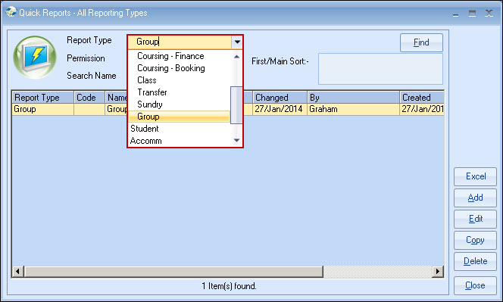Click the Quick Reports lightning monitor icon

click(35, 58)
